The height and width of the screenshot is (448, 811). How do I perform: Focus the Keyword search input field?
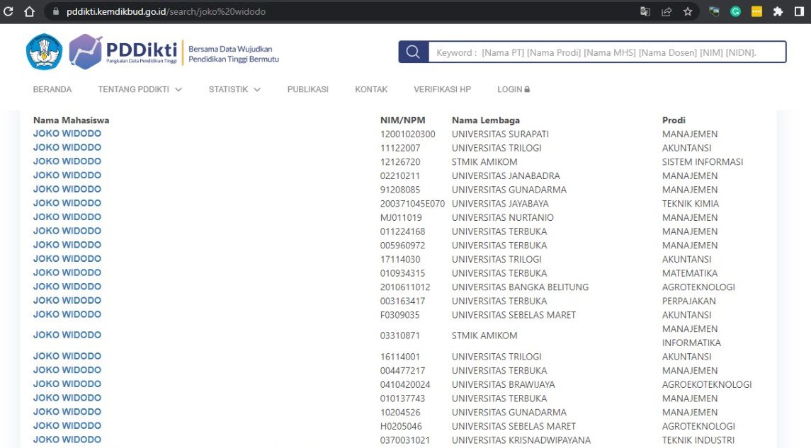607,52
